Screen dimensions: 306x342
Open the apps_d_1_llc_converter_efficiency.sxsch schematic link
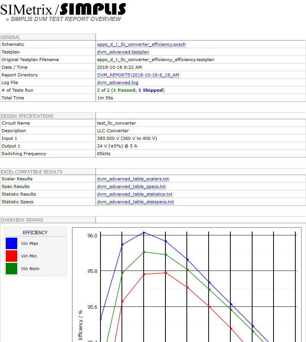(141, 44)
